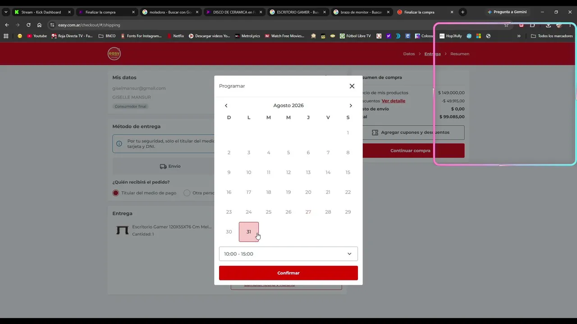Screen dimensions: 577x324
Task: Click Agregar cupones y descuentos
Action: [410, 132]
